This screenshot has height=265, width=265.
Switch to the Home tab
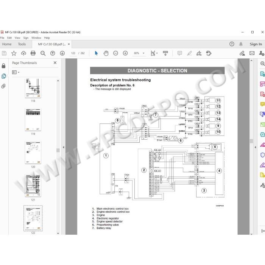pos(7,44)
